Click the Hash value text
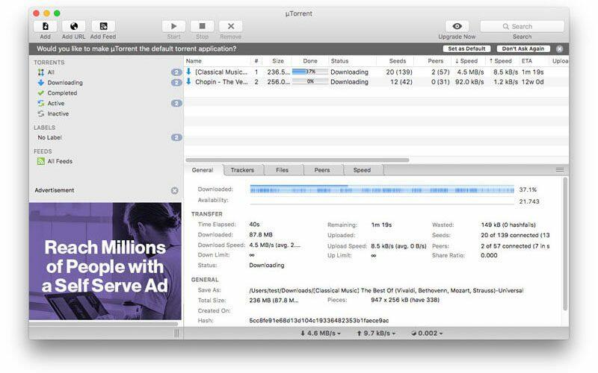Screen dimensions: 598x373 click(x=319, y=321)
